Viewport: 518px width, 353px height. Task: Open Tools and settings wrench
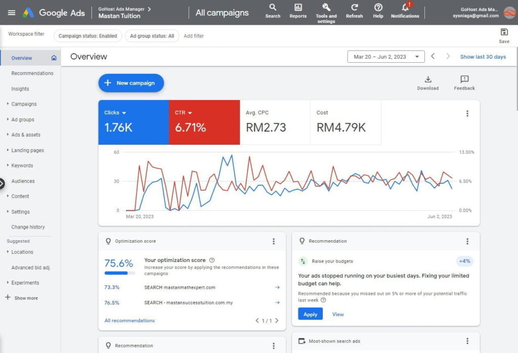[326, 8]
